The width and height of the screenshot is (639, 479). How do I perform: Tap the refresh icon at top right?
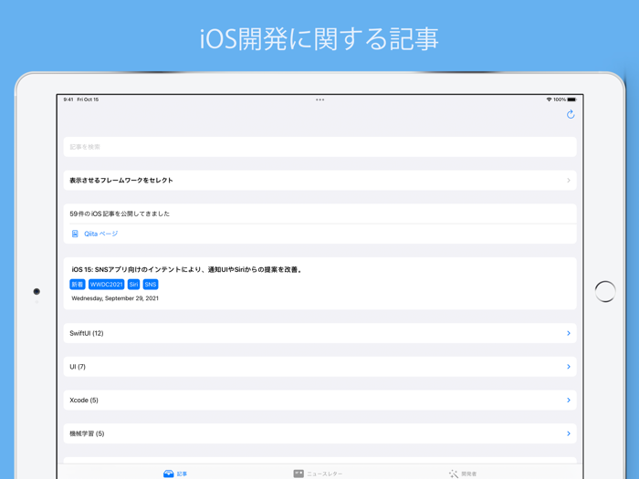pyautogui.click(x=571, y=114)
